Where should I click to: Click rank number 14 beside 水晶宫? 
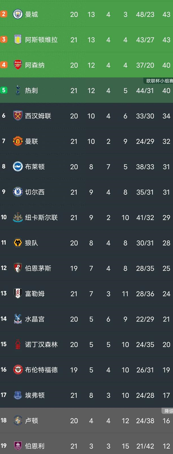point(3,319)
